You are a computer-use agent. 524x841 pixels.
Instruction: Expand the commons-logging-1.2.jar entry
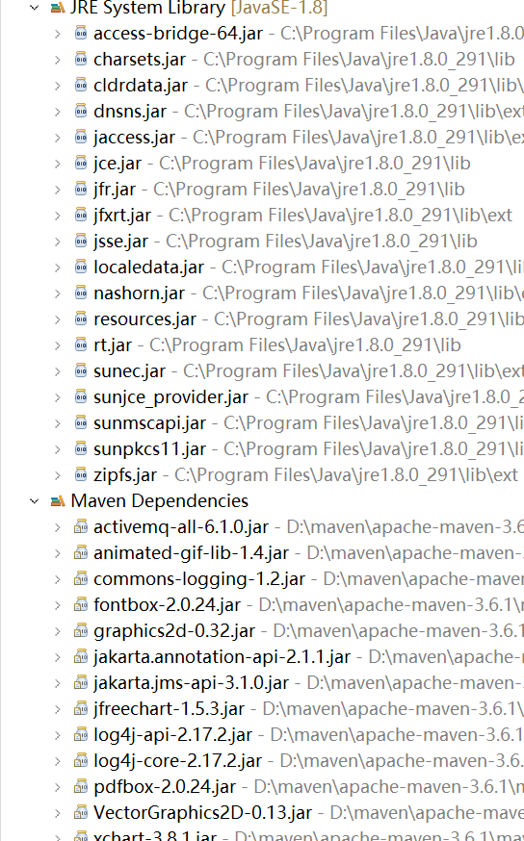pos(58,579)
